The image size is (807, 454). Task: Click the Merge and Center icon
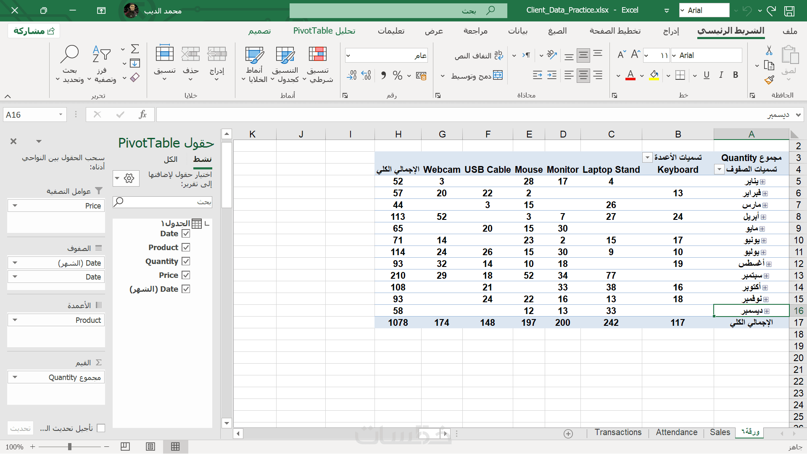pos(498,75)
